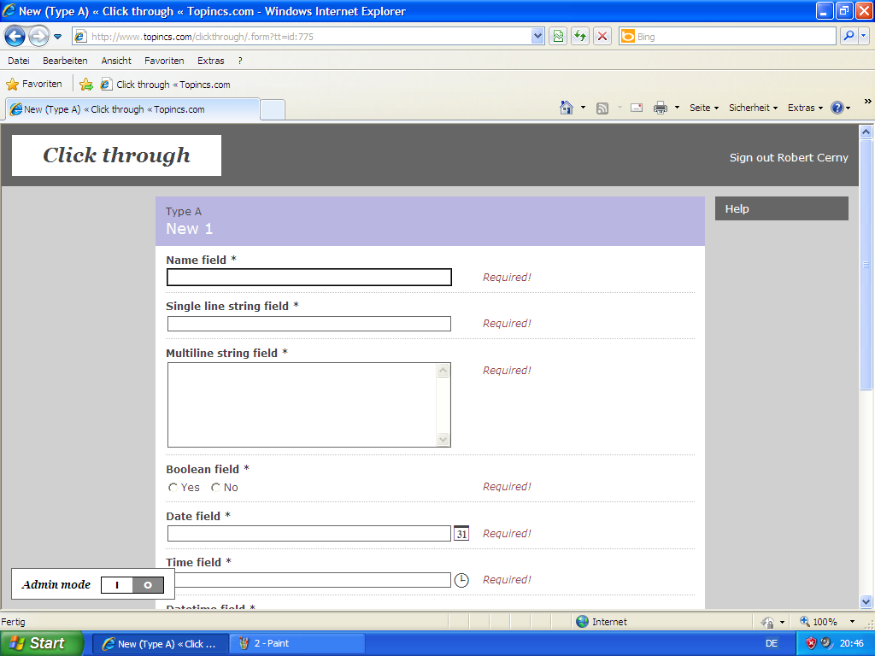Open the zoom level 100% dropdown
The image size is (875, 656).
coord(852,622)
